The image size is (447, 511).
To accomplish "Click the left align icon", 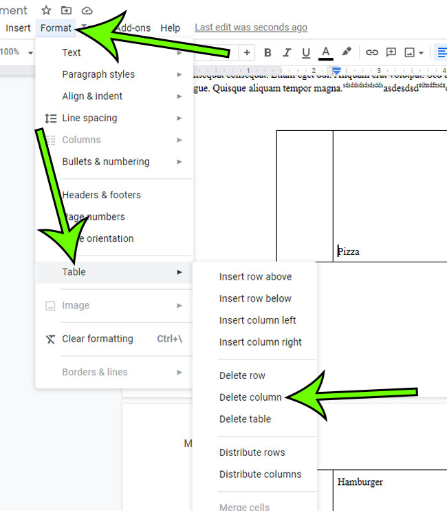I will point(441,52).
